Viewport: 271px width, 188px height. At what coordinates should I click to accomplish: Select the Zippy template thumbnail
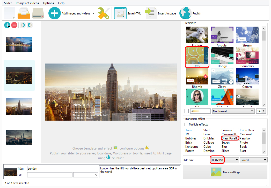point(222,76)
